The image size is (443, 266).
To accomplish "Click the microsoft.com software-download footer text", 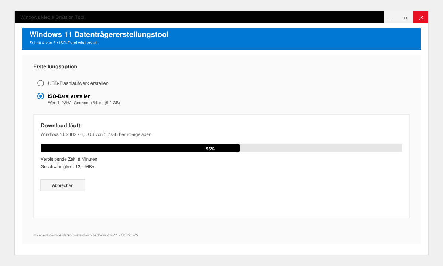I will point(86,235).
